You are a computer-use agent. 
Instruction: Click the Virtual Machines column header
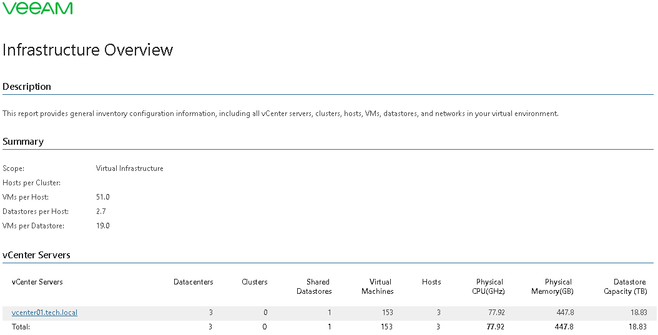click(378, 286)
